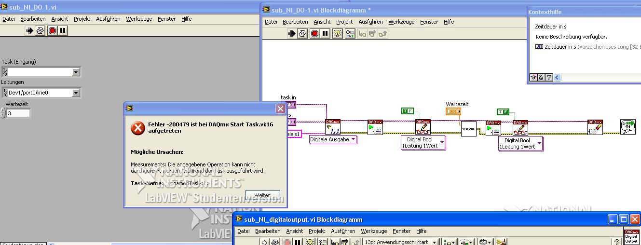Open Task (Eingang) dropdown arrow

pos(76,72)
